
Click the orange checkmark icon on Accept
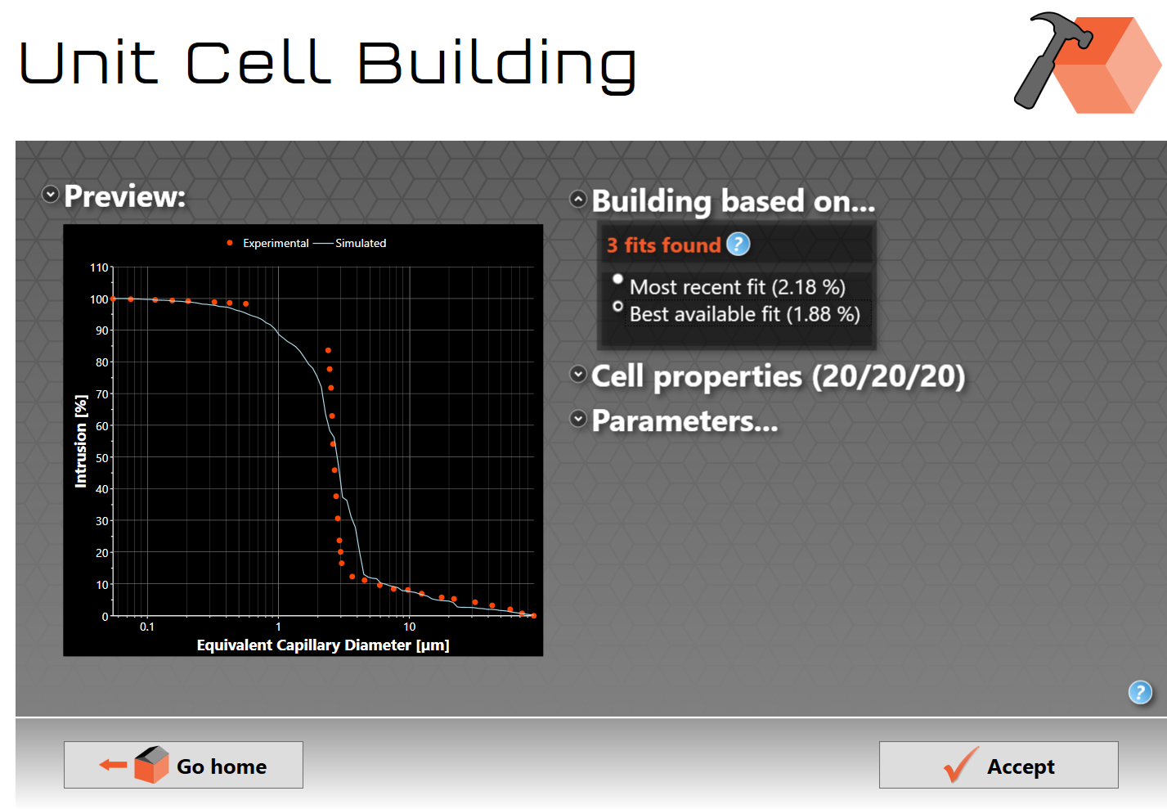pyautogui.click(x=960, y=766)
